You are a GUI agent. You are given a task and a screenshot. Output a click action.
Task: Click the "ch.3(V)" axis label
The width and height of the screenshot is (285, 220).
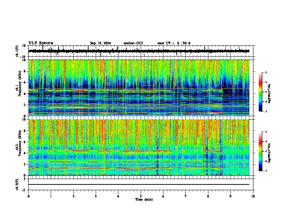tap(17, 184)
